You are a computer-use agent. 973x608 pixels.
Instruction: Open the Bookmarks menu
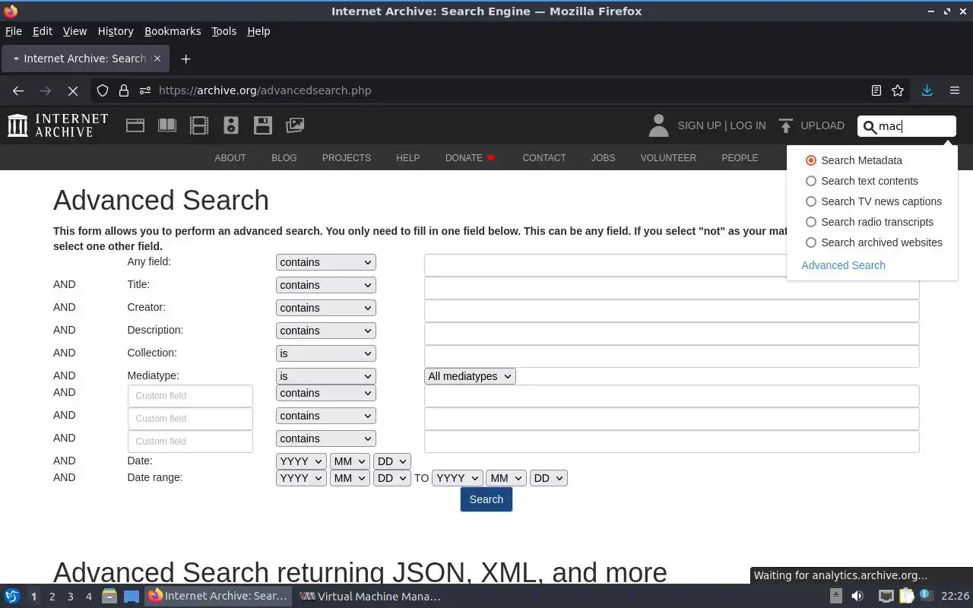173,31
